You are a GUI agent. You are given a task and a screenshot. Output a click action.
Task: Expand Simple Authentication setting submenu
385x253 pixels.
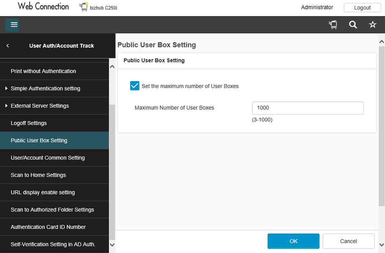click(x=6, y=89)
